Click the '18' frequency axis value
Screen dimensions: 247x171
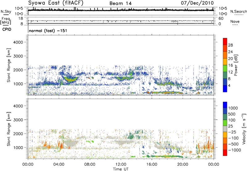pos(21,19)
